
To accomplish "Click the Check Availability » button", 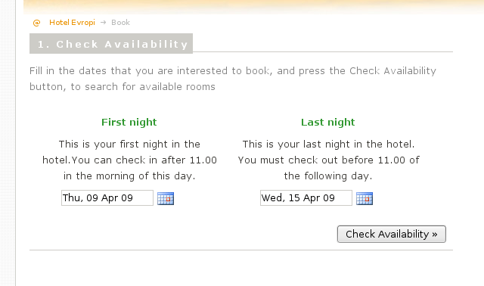I will point(392,234).
